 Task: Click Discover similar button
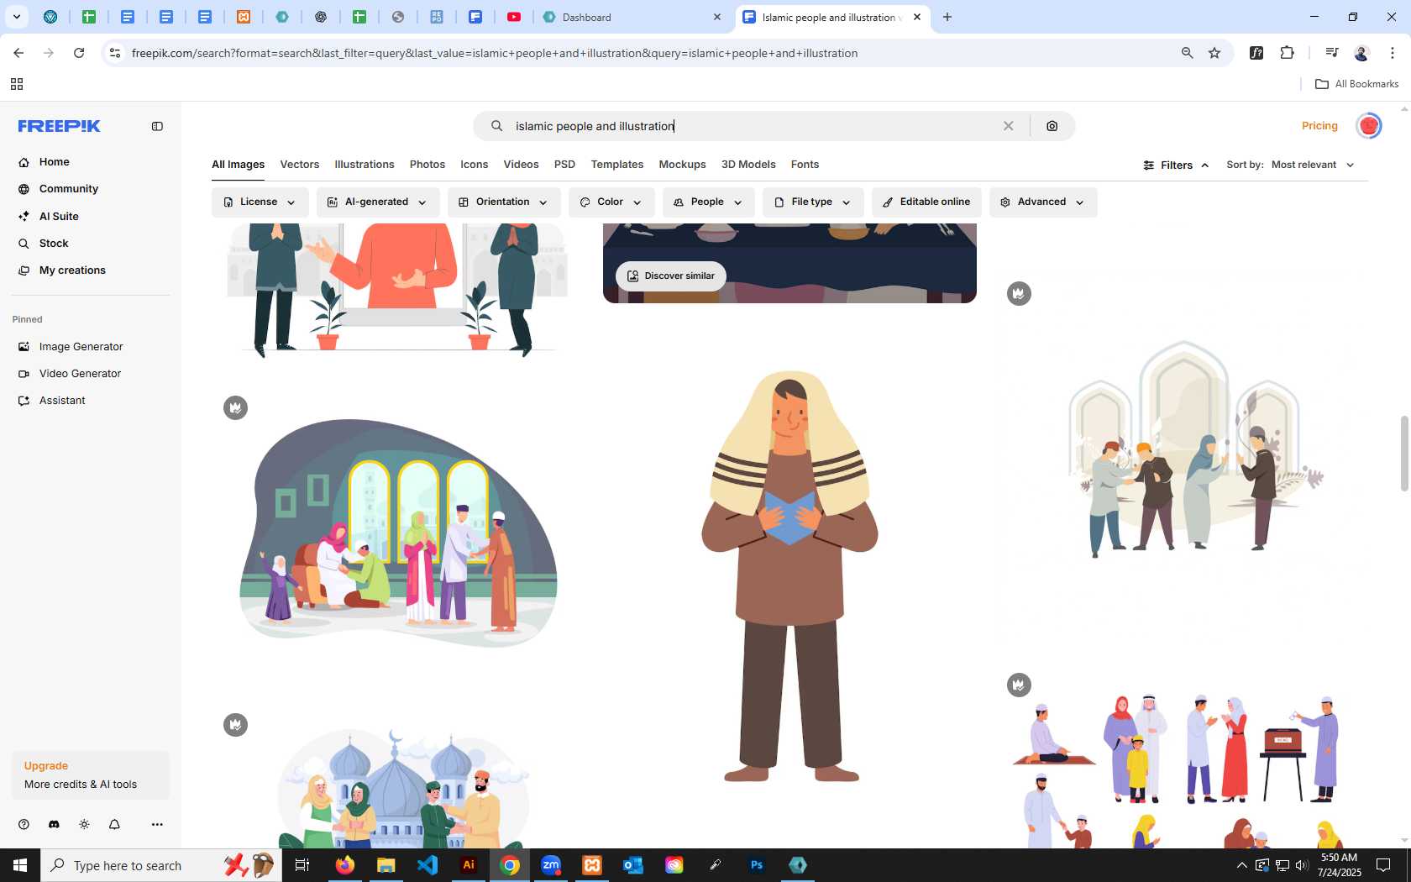(x=670, y=276)
